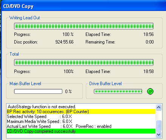Screen dimensions: 166x140
Task: Click the 'Writing Lead Out' group label
Action: [x=25, y=18]
